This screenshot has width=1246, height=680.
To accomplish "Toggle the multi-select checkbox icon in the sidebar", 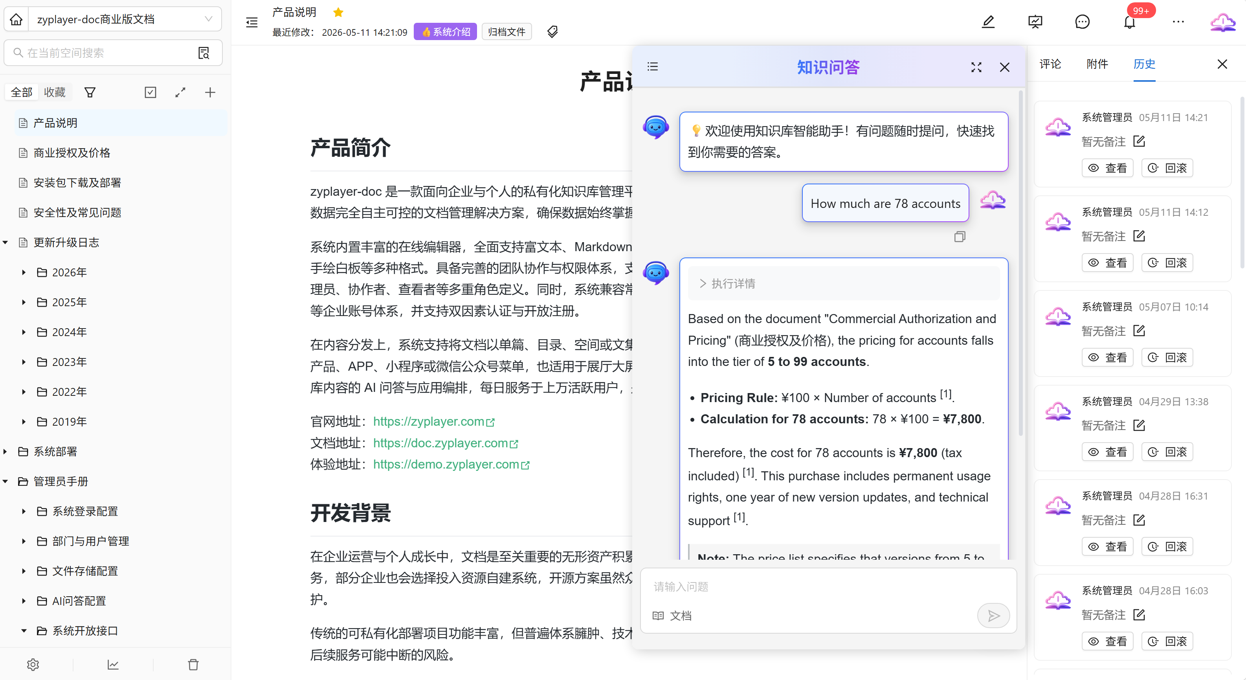I will tap(150, 92).
